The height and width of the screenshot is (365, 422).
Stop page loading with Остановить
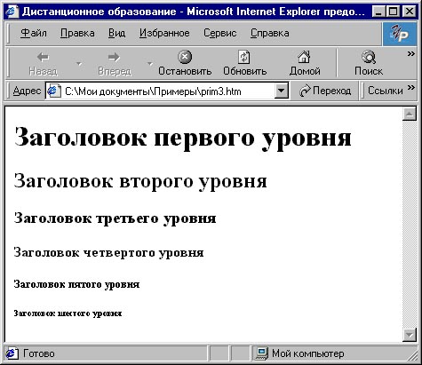click(185, 63)
